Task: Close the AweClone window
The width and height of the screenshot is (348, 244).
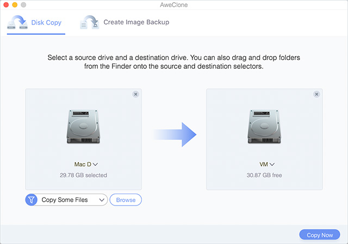Action: click(x=6, y=5)
